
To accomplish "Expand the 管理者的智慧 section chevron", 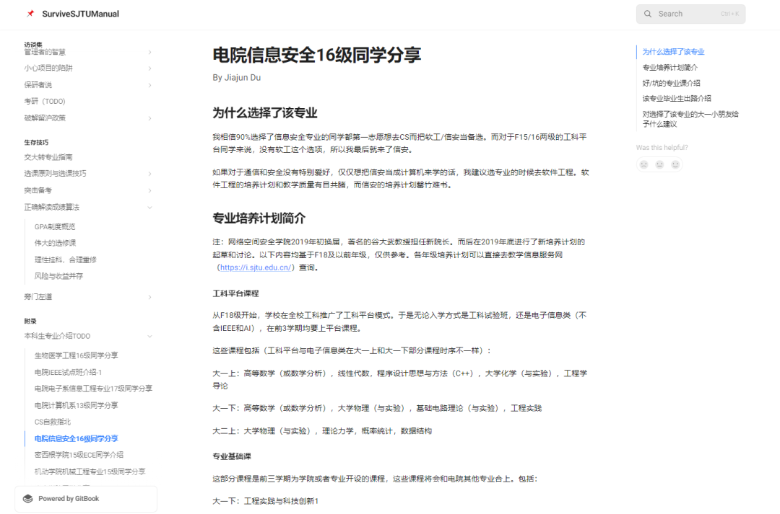I will [149, 52].
